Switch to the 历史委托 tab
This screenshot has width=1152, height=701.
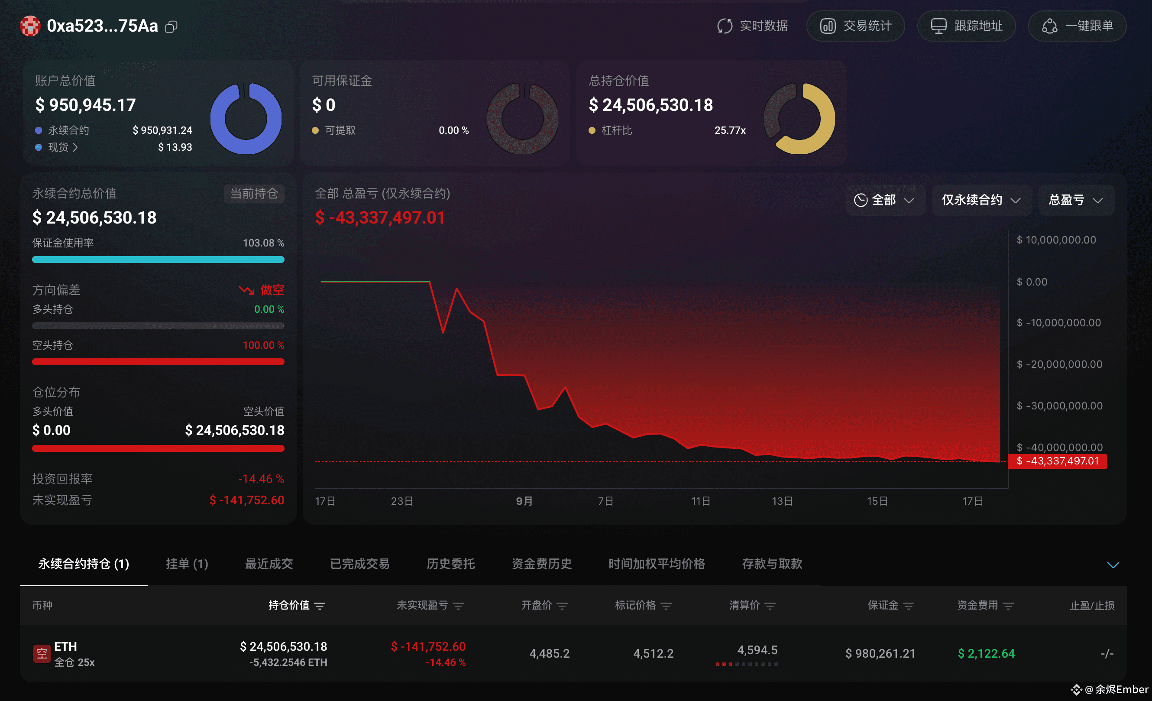click(x=450, y=564)
